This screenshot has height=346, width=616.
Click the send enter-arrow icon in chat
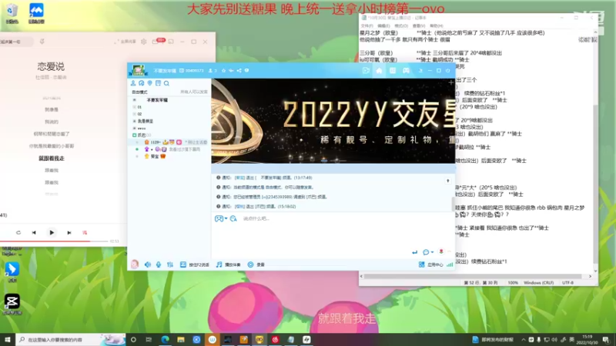pyautogui.click(x=414, y=252)
